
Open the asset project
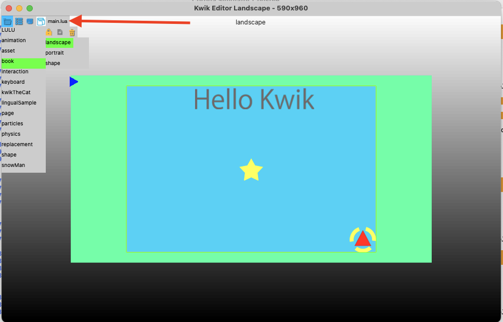[x=8, y=50]
